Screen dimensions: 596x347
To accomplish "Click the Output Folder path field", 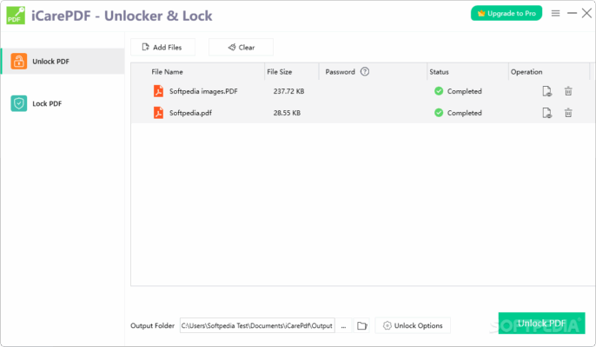I will [x=257, y=325].
